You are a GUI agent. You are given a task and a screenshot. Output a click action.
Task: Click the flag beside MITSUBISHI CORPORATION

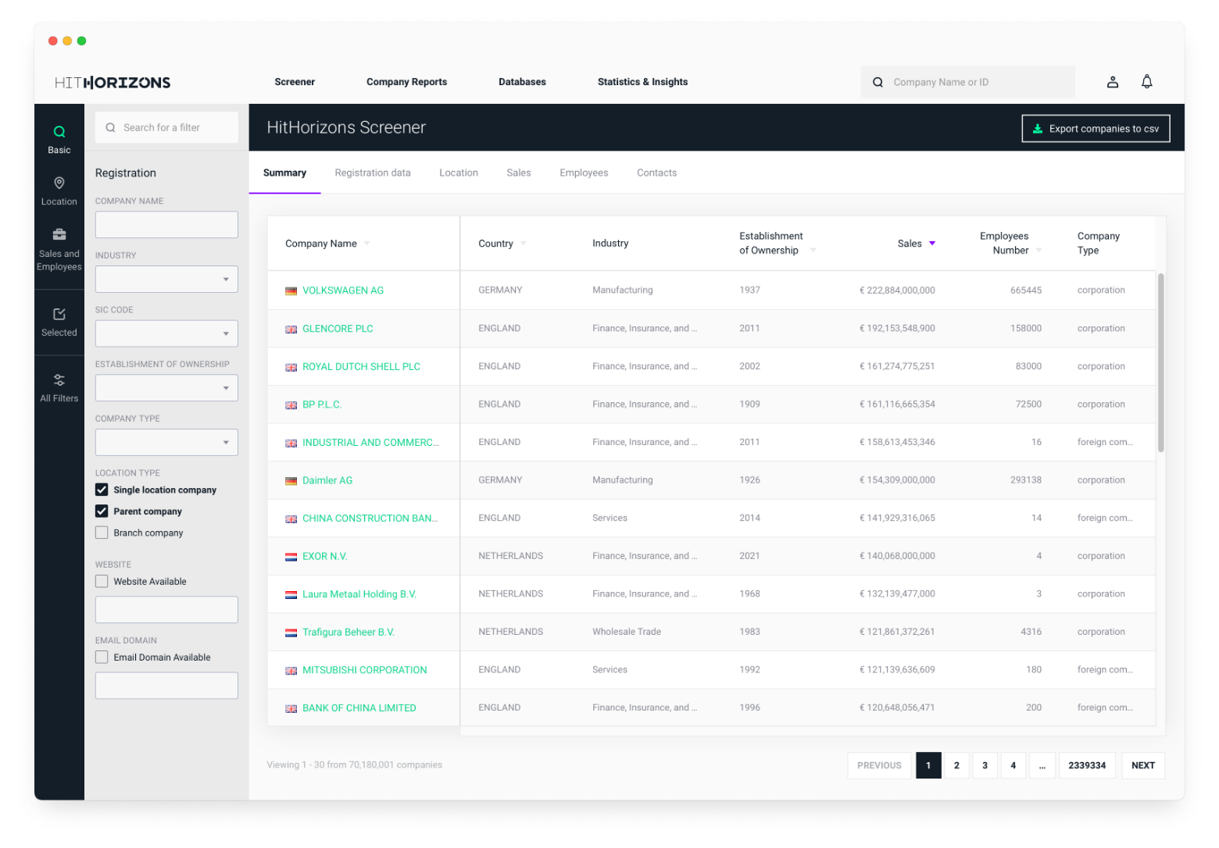(x=291, y=671)
